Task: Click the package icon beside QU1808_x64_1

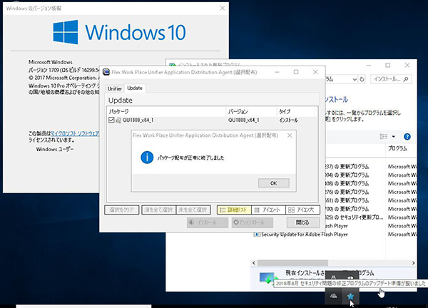Action: (x=118, y=120)
